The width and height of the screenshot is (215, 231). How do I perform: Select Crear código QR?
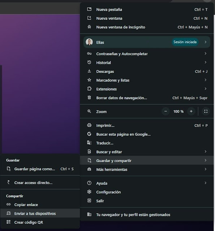(40, 222)
